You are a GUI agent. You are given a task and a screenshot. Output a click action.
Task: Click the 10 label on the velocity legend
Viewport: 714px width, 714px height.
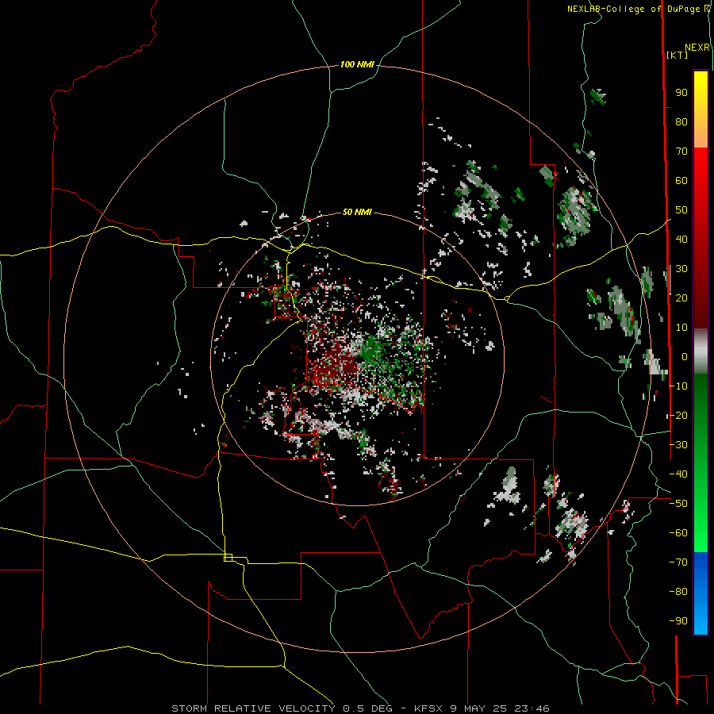tap(681, 328)
